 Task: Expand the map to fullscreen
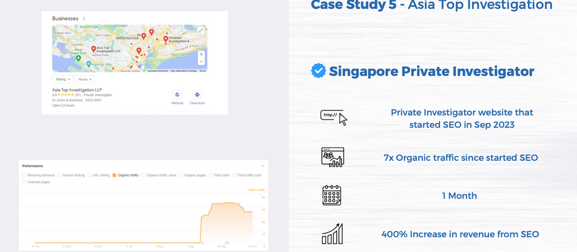201,31
